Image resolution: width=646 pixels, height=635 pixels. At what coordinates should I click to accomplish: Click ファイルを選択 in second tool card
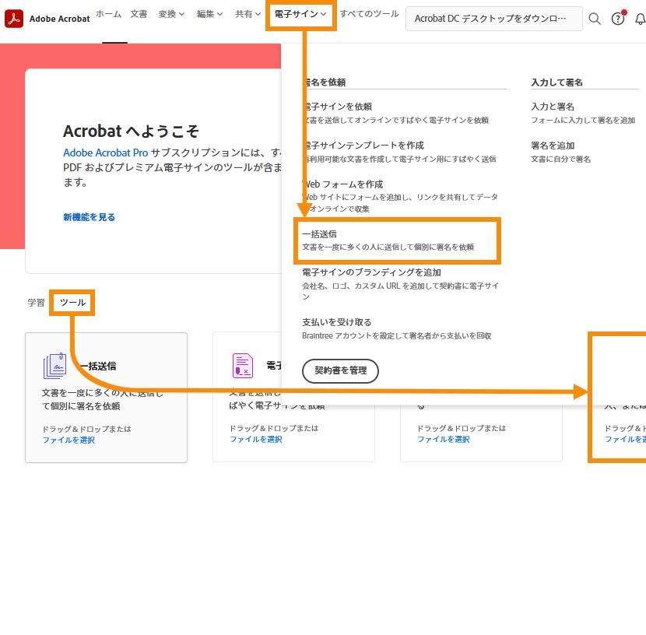256,439
